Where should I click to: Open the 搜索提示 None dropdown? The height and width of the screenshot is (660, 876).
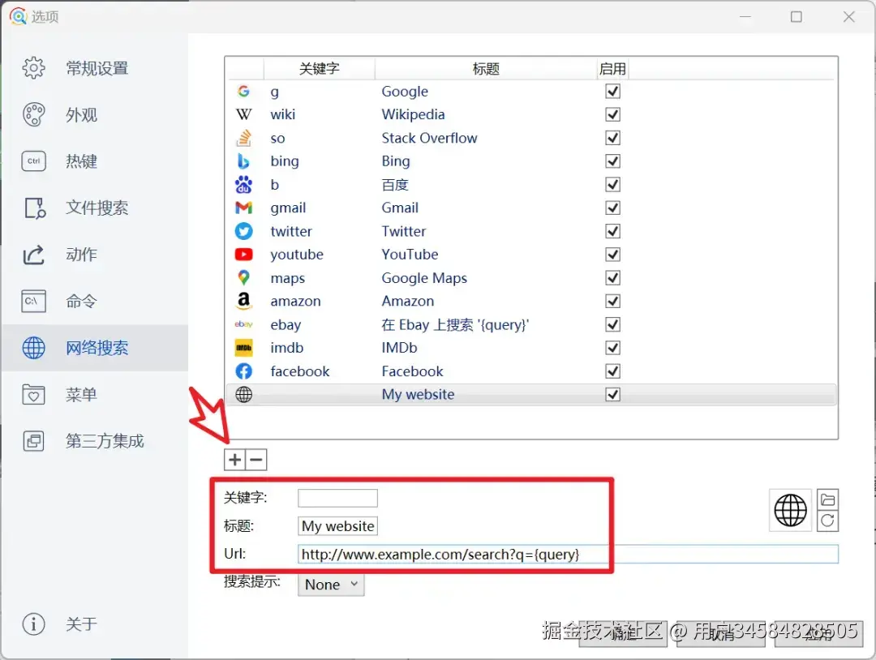(331, 585)
